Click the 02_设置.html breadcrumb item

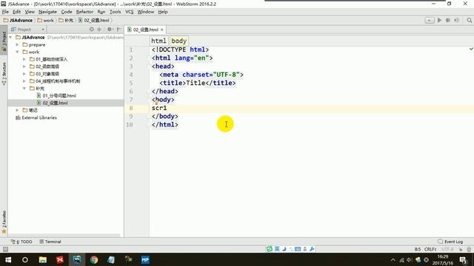coord(94,20)
